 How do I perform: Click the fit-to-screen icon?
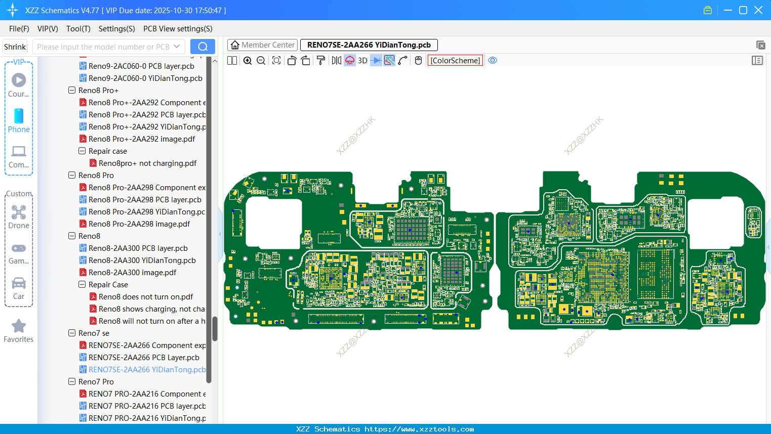pos(276,61)
